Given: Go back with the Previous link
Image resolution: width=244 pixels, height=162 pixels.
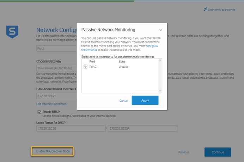Looking at the screenshot, I should tap(184, 152).
